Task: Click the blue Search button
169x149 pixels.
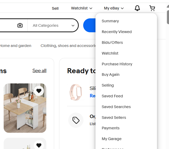Action: pos(89,25)
